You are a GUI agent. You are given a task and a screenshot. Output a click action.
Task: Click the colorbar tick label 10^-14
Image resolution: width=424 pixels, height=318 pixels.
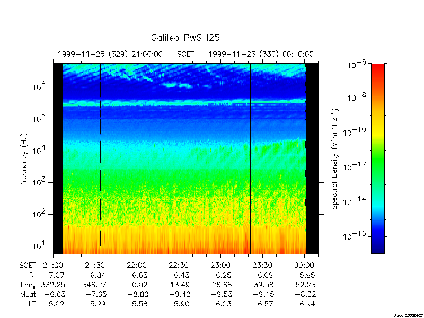pos(355,201)
